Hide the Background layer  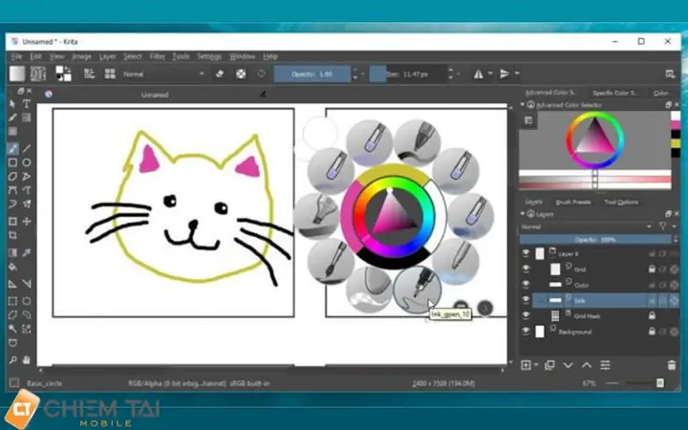tap(526, 332)
